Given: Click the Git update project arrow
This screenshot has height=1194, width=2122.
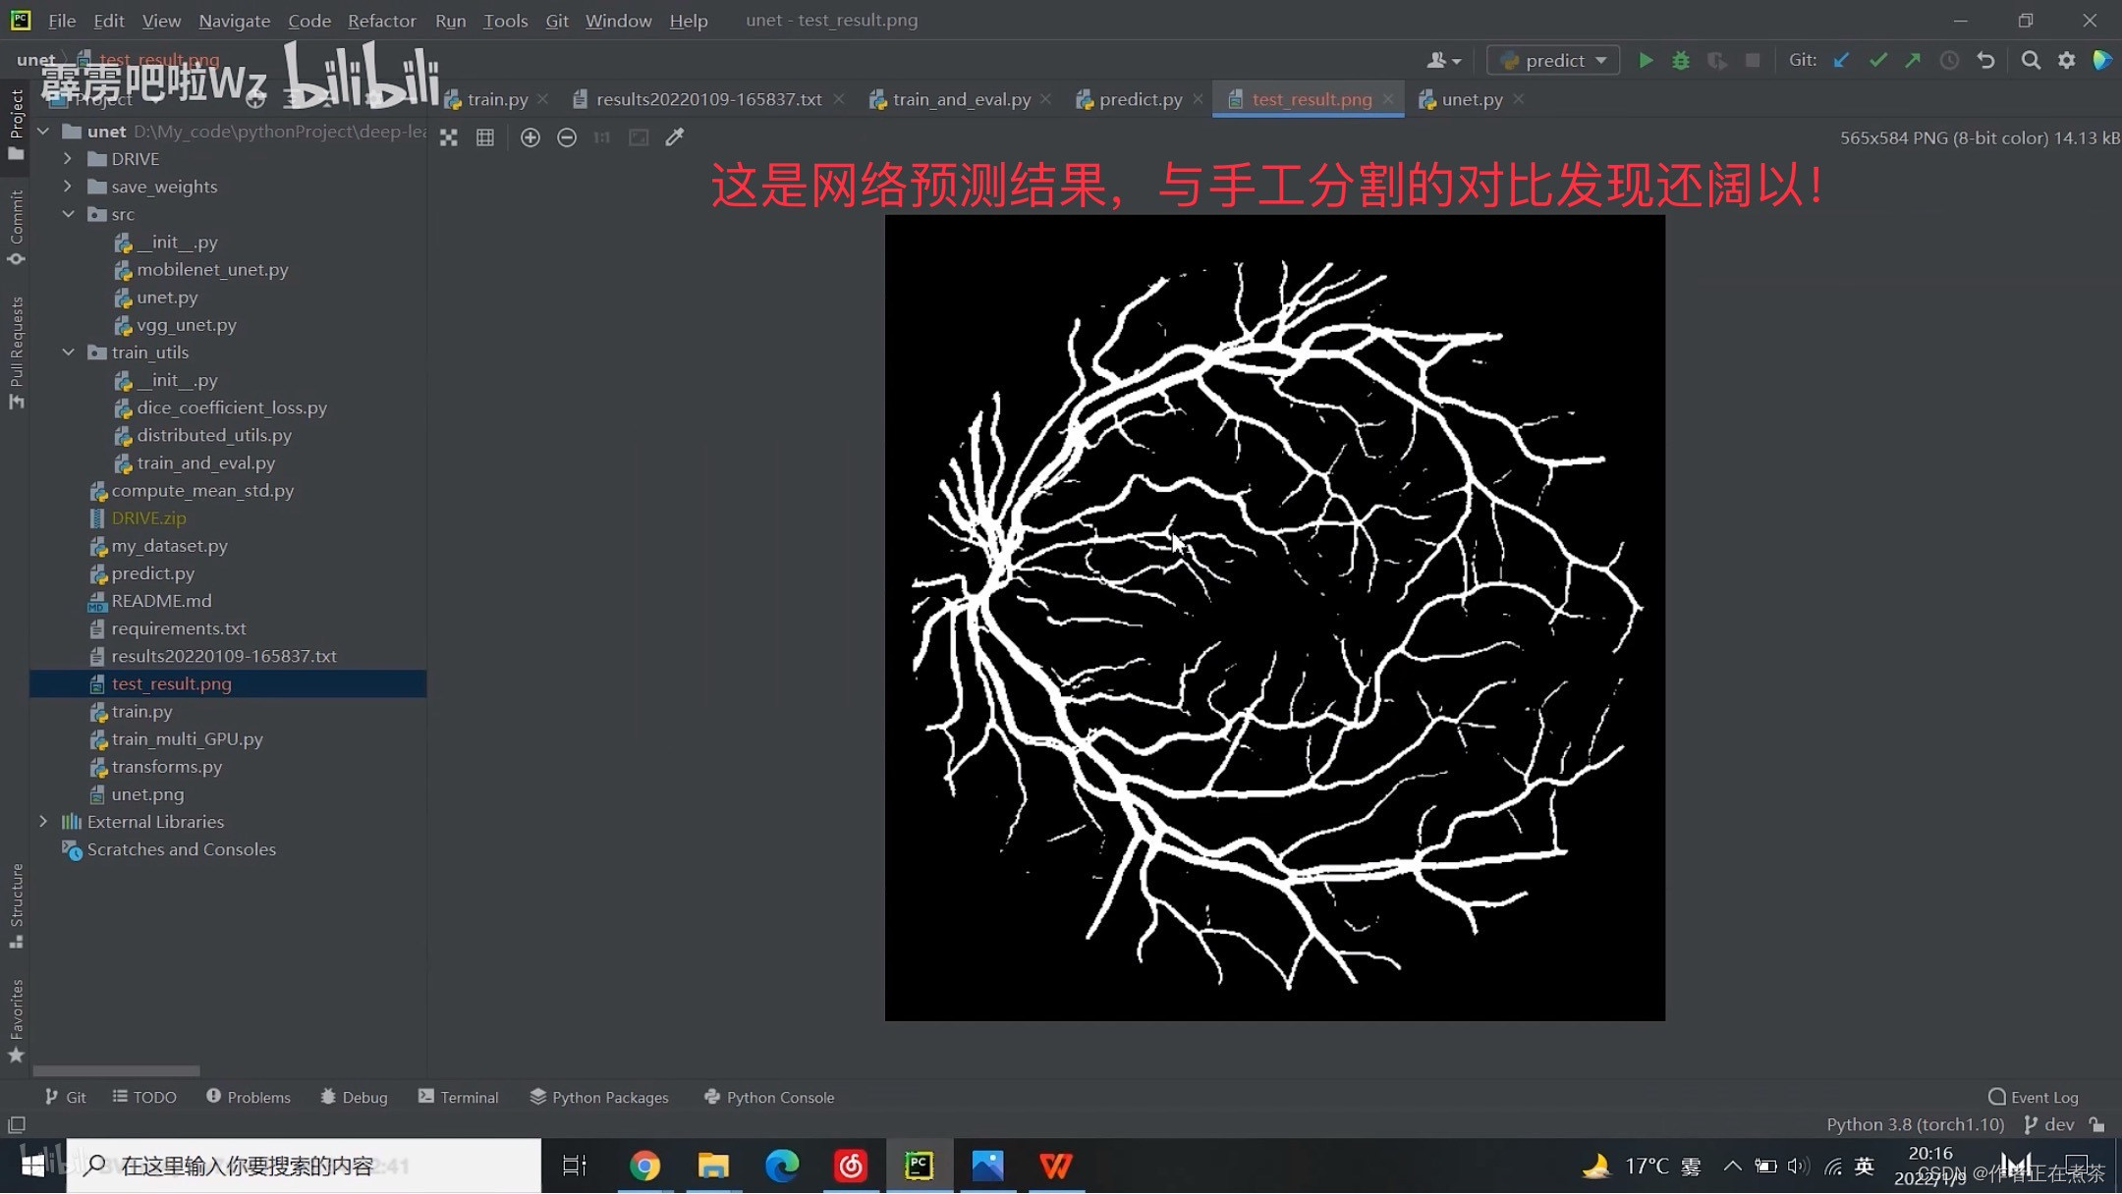Looking at the screenshot, I should point(1841,61).
